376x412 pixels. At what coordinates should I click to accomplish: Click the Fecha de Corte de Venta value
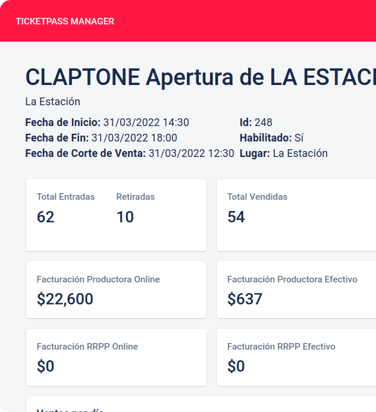(x=191, y=153)
